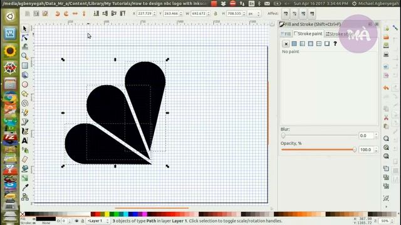Select the Star polygon tool
This screenshot has height=225, width=401.
click(25, 94)
